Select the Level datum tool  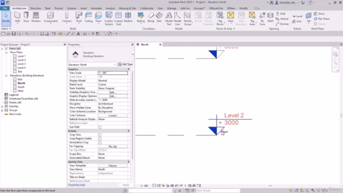(x=297, y=16)
